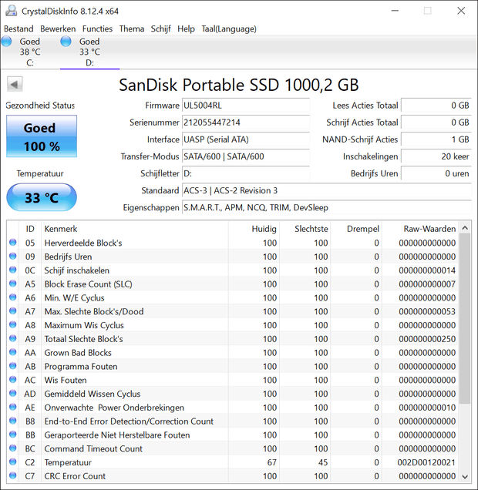Click the SanDisk Portable SSD 1000,2 GB title
Viewport: 478px width, 490px height.
click(238, 85)
